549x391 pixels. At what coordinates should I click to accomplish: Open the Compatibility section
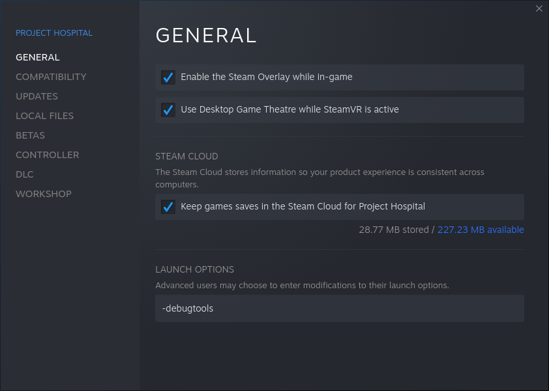(x=51, y=77)
